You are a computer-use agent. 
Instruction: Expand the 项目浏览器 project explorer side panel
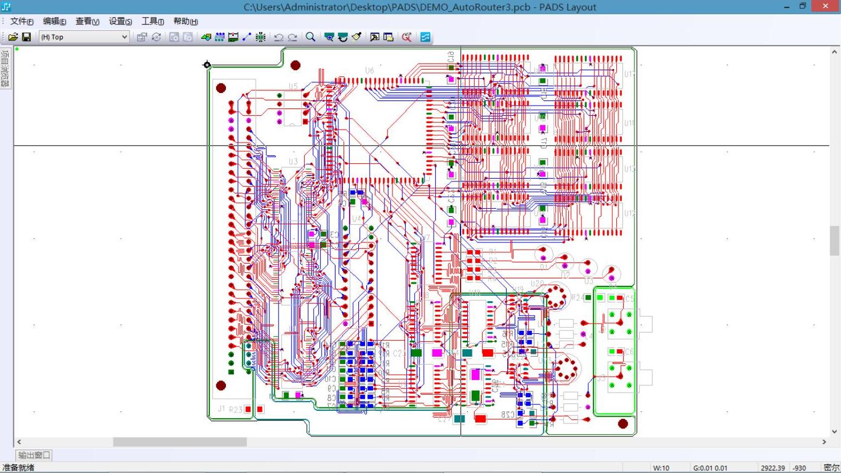(x=5, y=68)
